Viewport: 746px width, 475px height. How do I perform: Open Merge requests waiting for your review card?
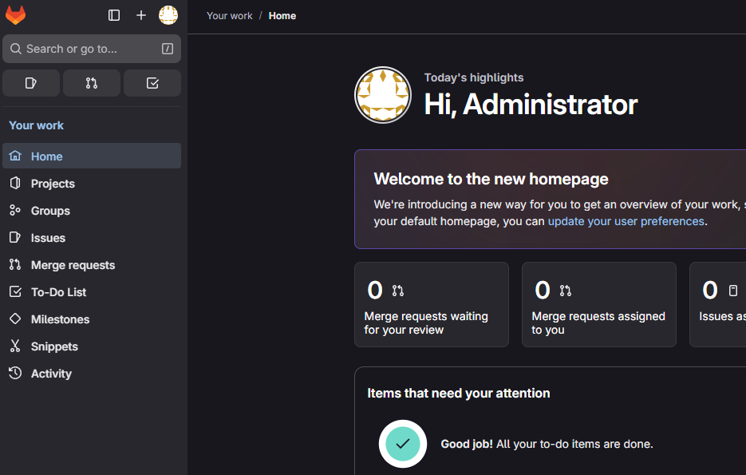pos(432,305)
